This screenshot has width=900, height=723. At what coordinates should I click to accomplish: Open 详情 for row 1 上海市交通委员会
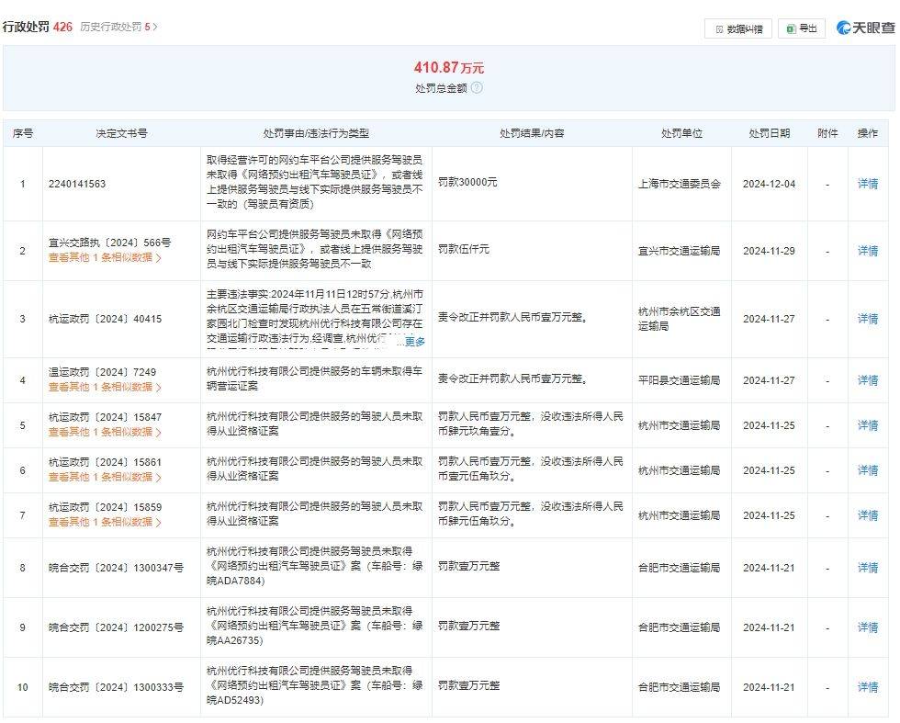(x=867, y=184)
